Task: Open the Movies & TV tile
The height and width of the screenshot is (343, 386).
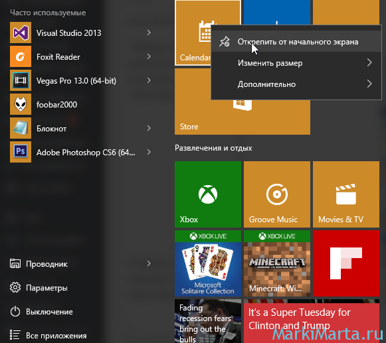Action: (346, 194)
